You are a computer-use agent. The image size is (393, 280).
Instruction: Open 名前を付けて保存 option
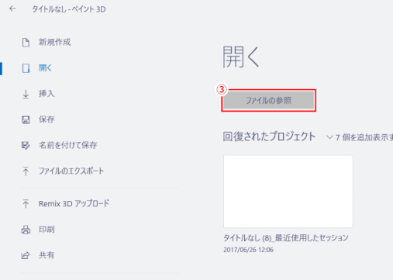tap(67, 145)
